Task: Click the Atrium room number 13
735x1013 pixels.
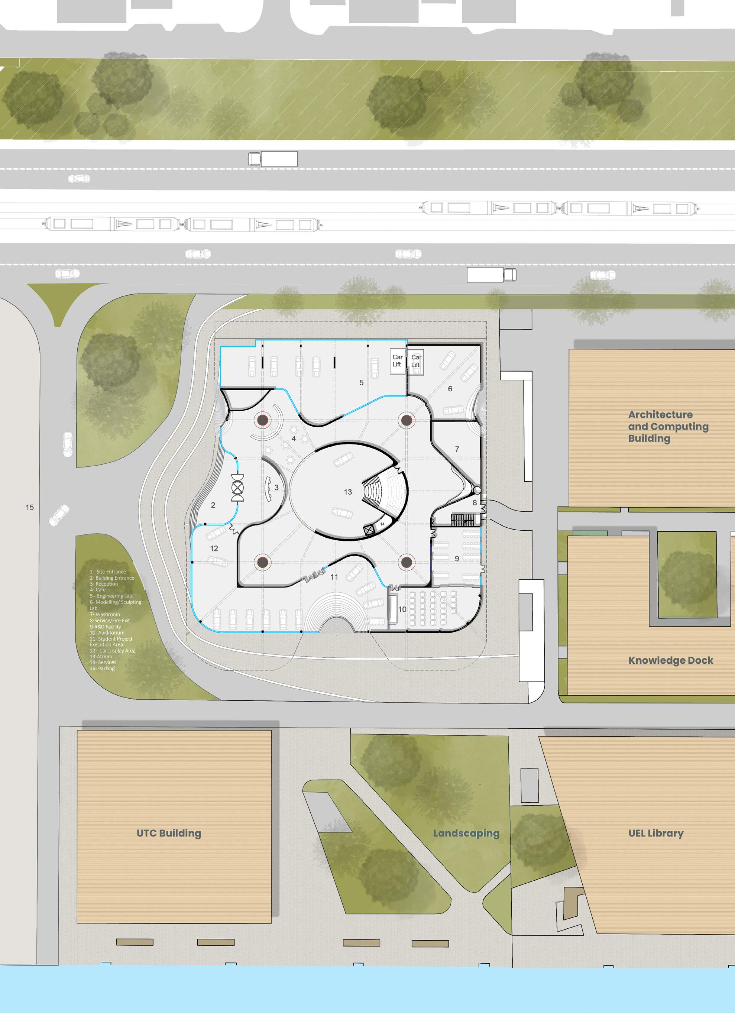Action: click(347, 492)
